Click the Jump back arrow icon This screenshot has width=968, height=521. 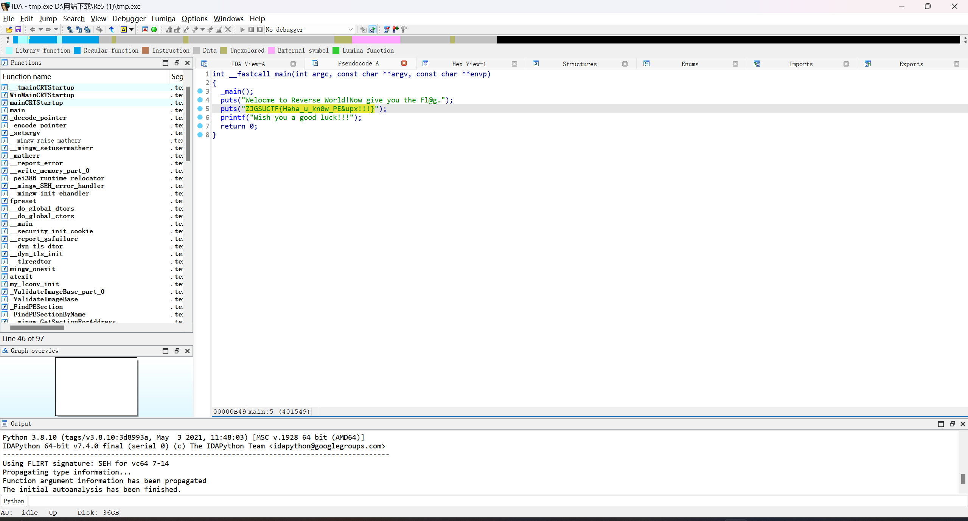tap(33, 29)
